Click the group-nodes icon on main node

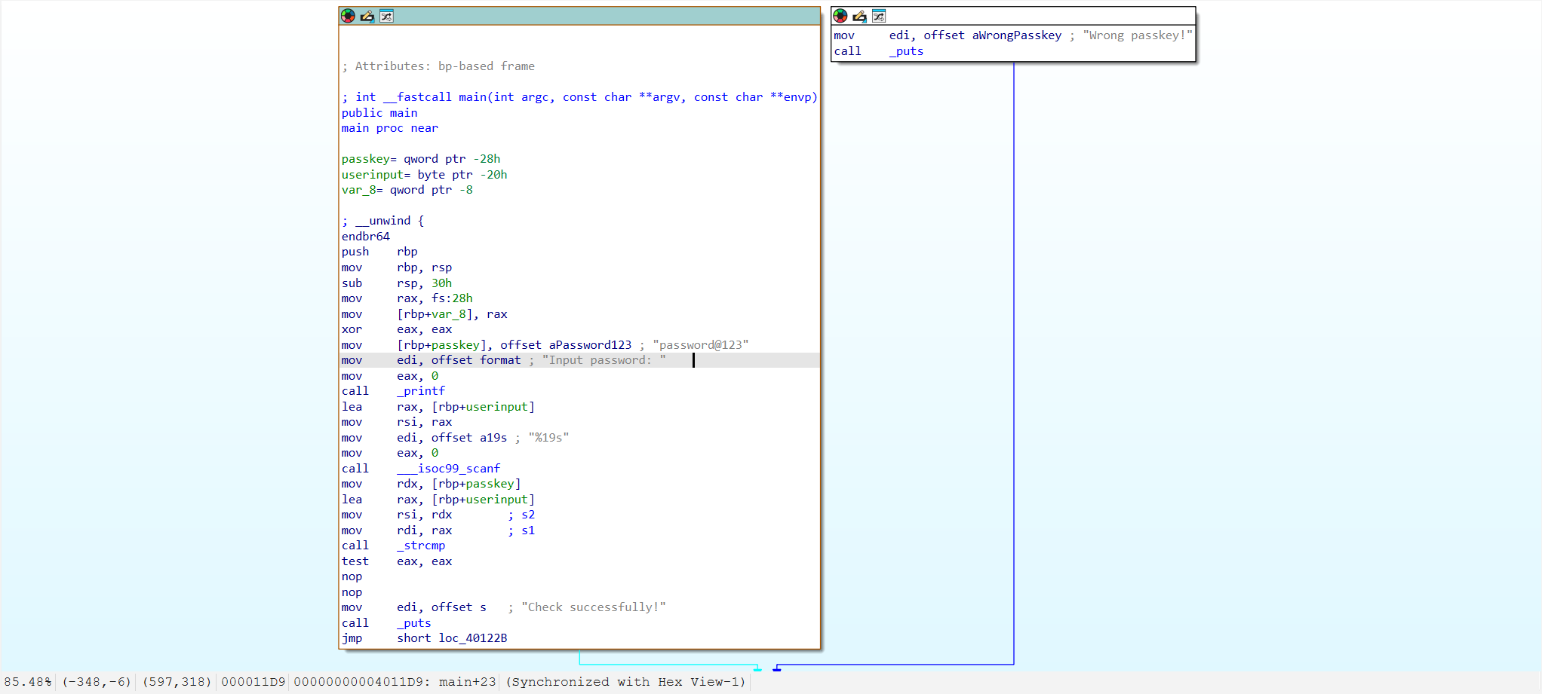(386, 16)
